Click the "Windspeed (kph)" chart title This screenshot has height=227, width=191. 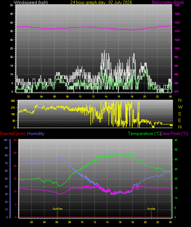[31, 2]
